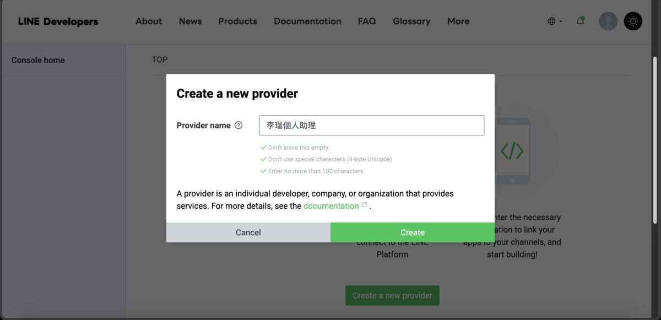Open the documentation link in dialog
661x320 pixels.
pos(331,205)
